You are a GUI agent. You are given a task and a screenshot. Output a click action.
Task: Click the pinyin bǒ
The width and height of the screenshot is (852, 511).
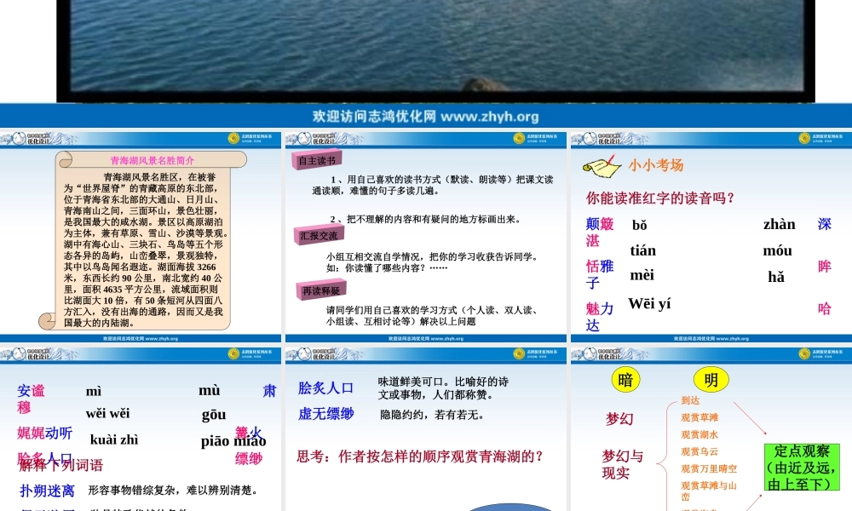pyautogui.click(x=640, y=225)
